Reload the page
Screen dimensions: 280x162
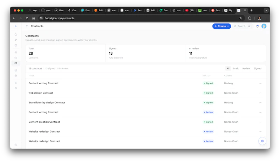pyautogui.click(x=27, y=18)
